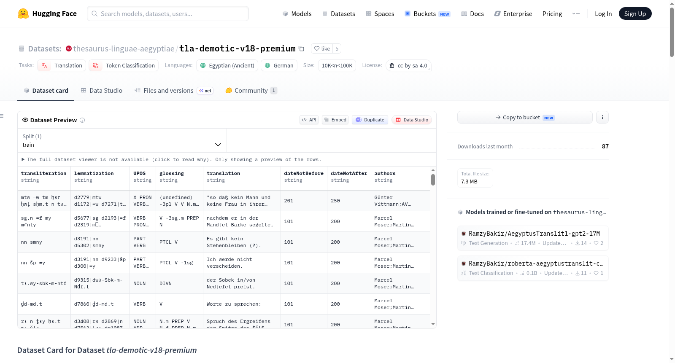
Task: Copy dataset name with the copy icon
Action: pyautogui.click(x=301, y=48)
